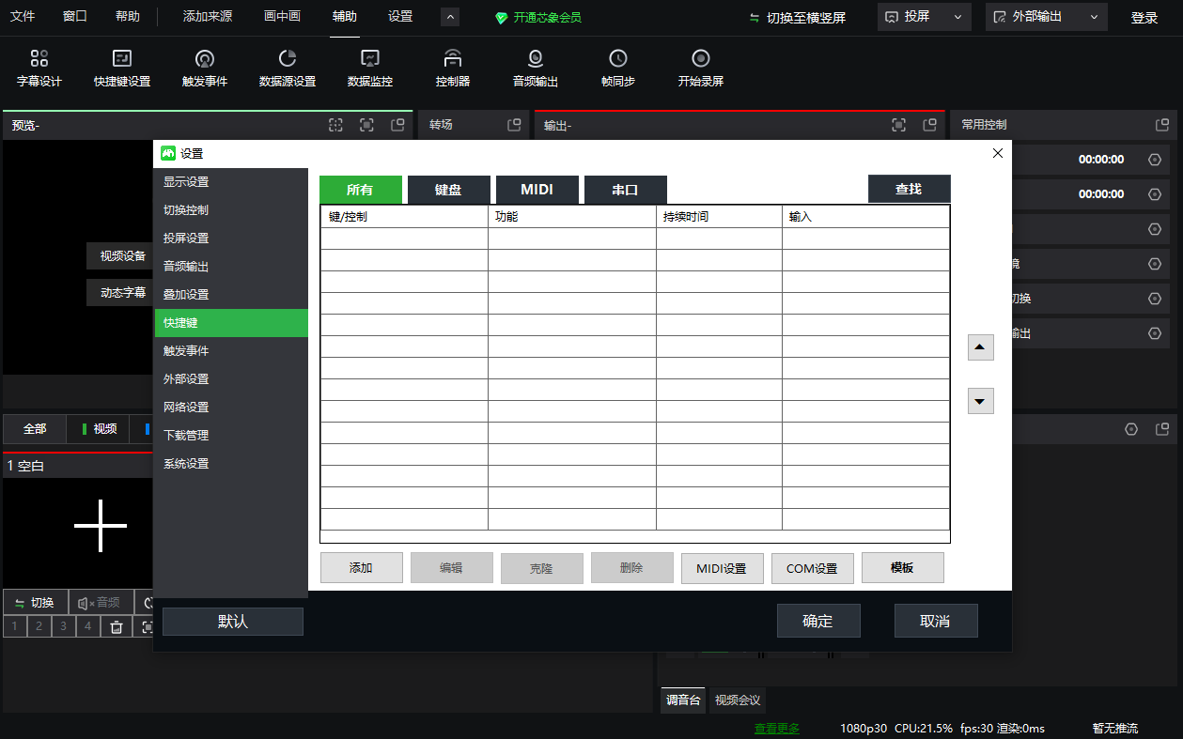Viewport: 1183px width, 739px height.
Task: Select 下载管理 in settings sidebar
Action: click(x=231, y=436)
